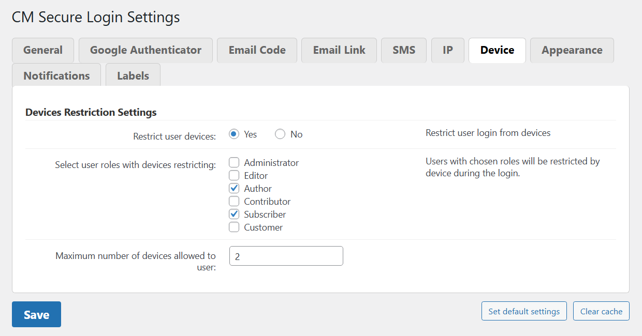The image size is (642, 336).
Task: Click the maximum devices allowed input field
Action: (286, 256)
